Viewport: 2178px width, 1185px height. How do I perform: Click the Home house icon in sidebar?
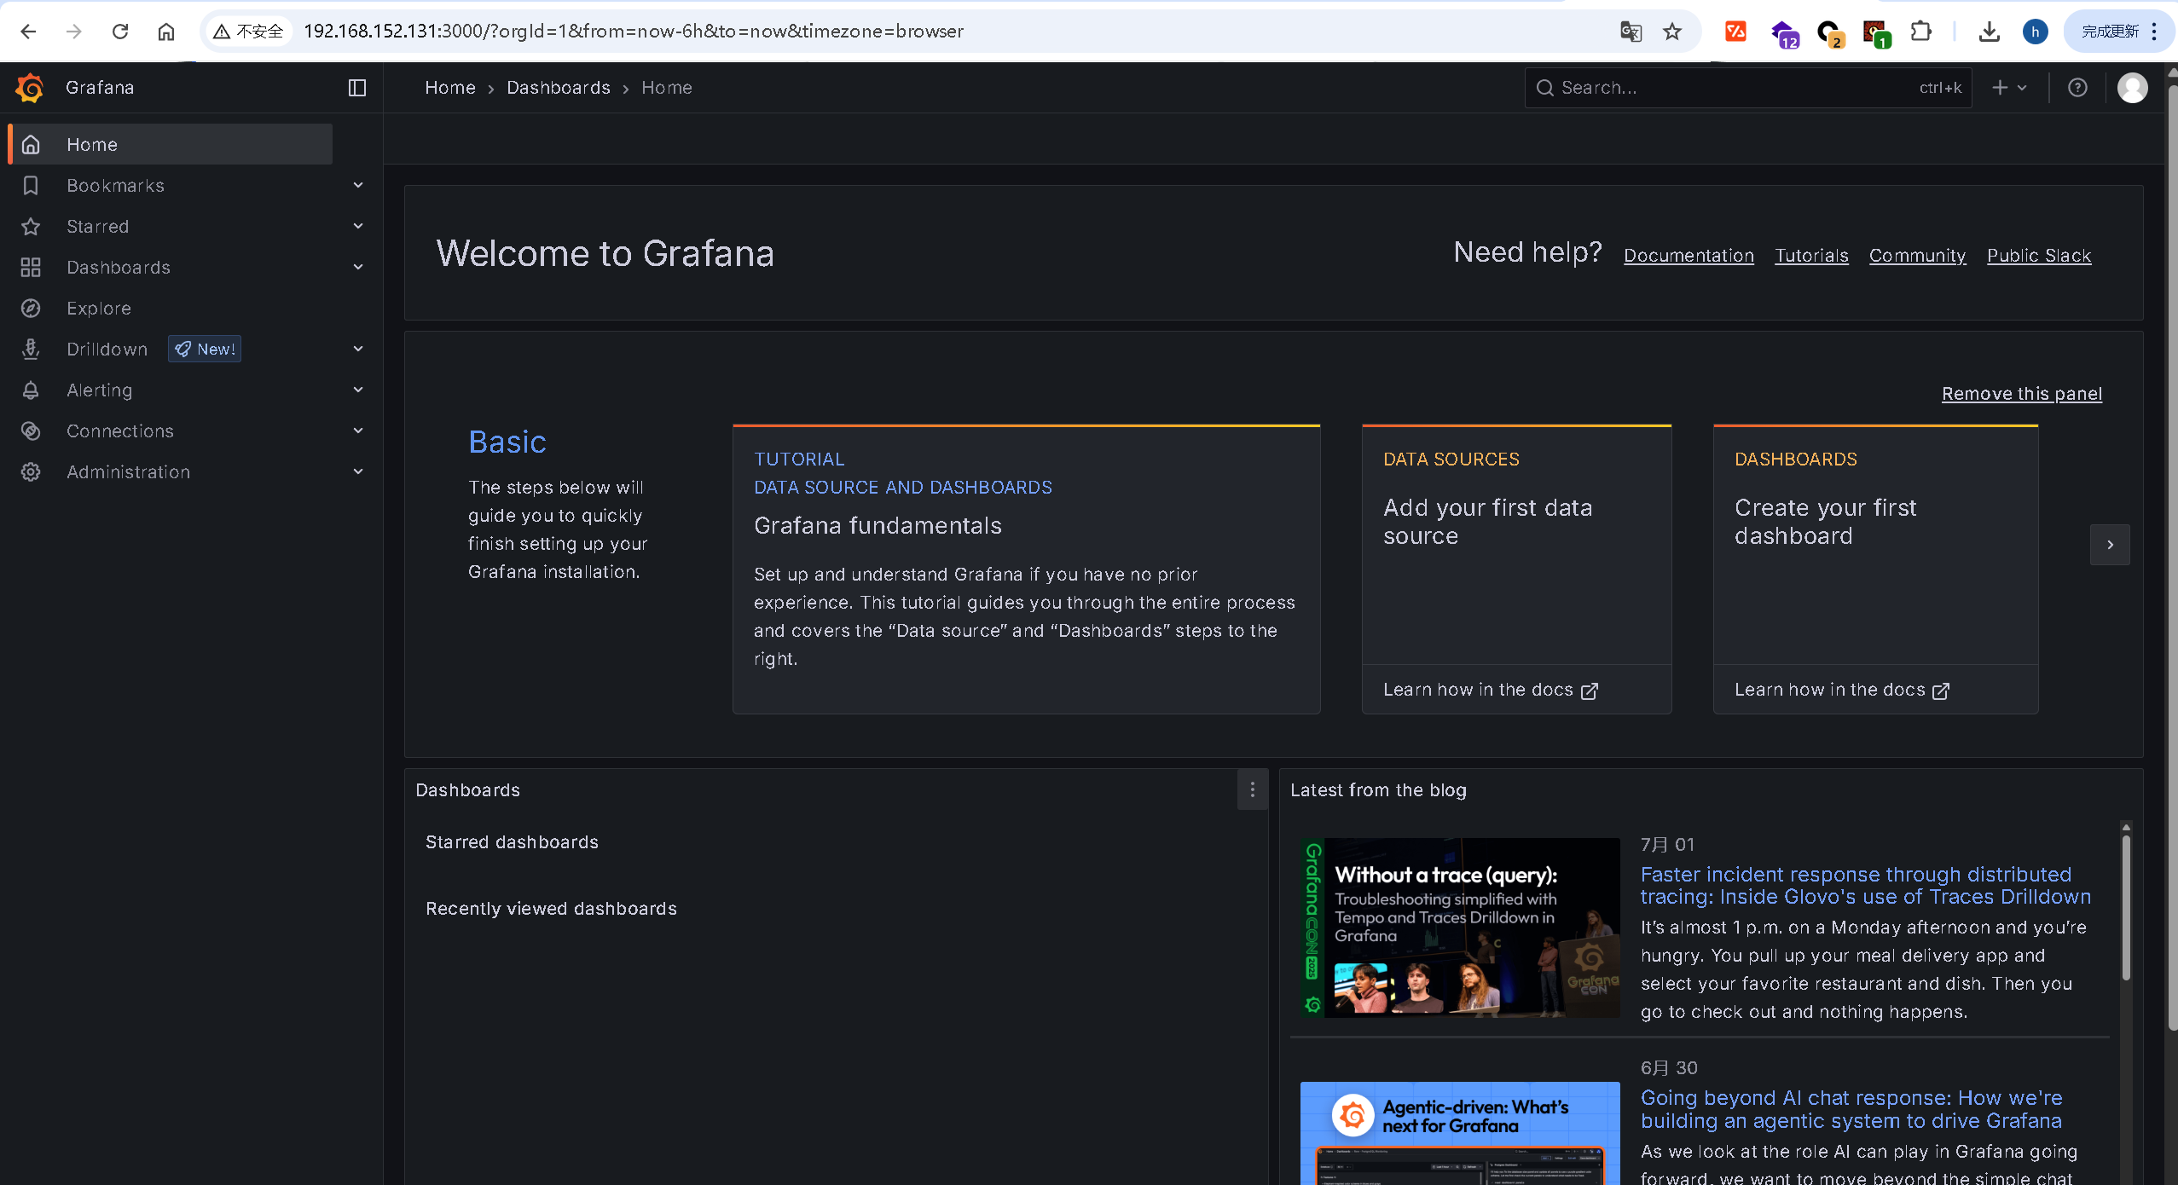(31, 144)
